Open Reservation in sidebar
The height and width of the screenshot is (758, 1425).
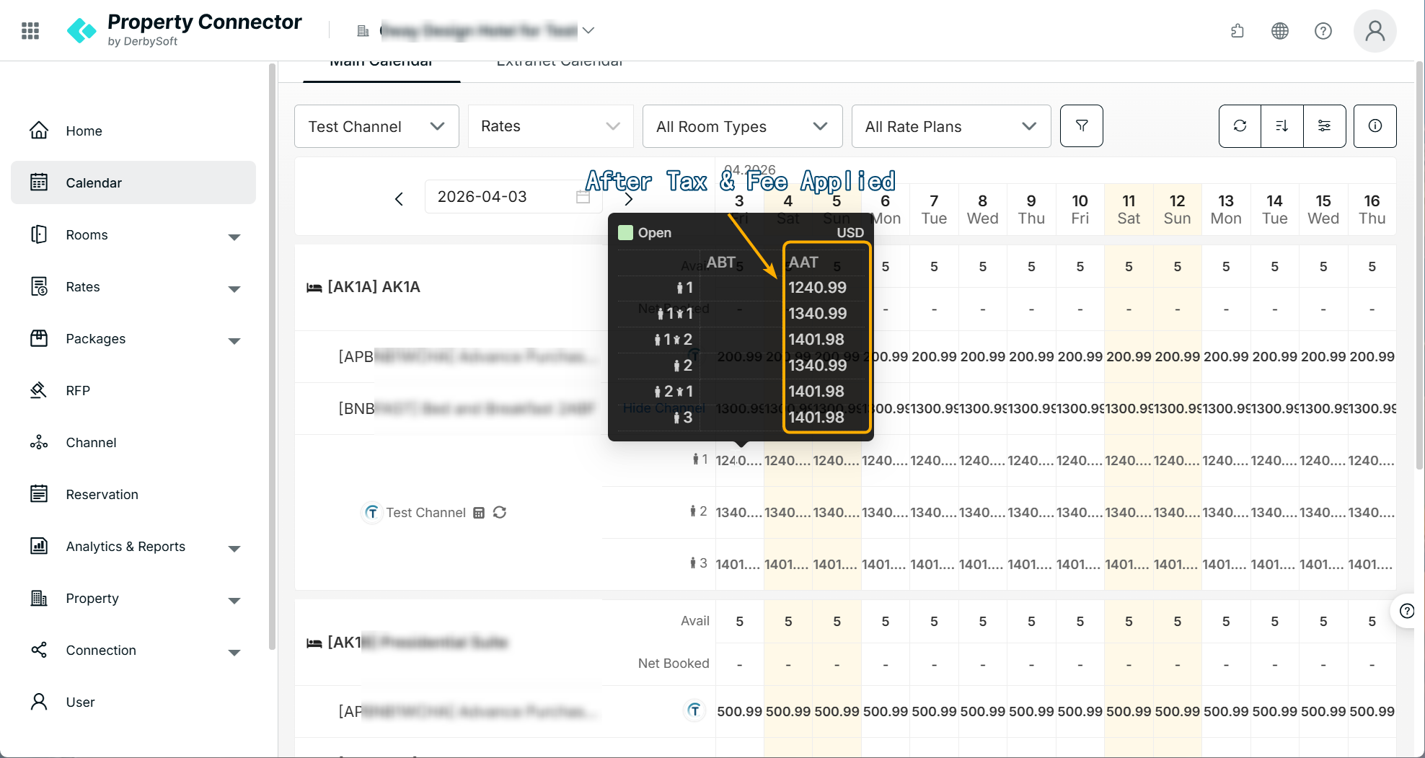(133, 494)
